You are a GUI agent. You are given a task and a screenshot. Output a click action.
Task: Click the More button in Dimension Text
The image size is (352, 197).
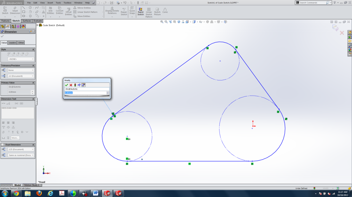(x=15, y=138)
